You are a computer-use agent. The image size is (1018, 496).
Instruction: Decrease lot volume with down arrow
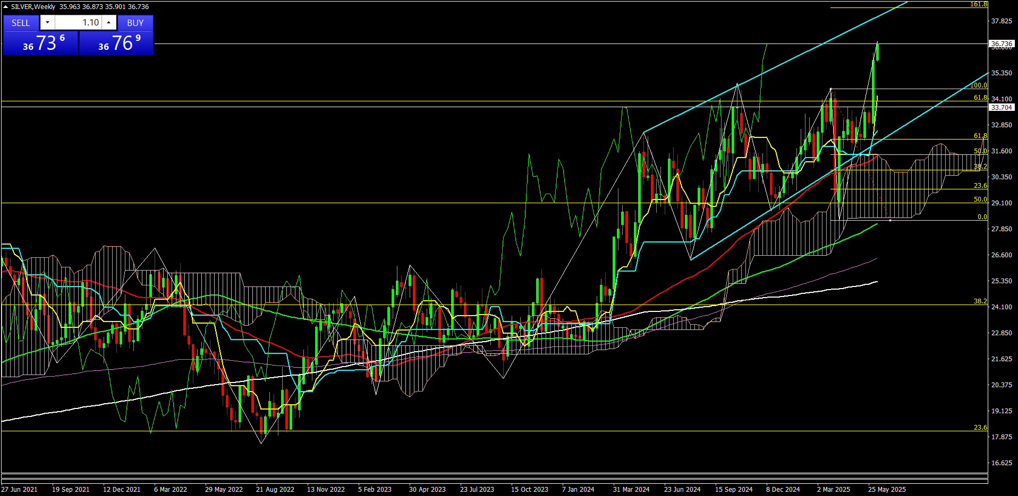[x=47, y=22]
